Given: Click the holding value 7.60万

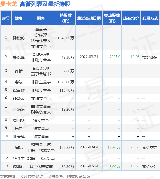Looking at the screenshot, I should [69, 71].
